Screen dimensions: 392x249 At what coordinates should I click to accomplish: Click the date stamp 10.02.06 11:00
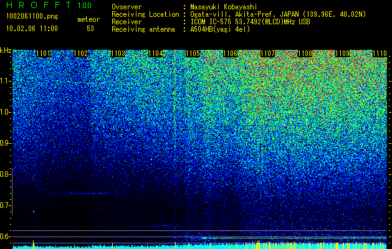pos(32,29)
